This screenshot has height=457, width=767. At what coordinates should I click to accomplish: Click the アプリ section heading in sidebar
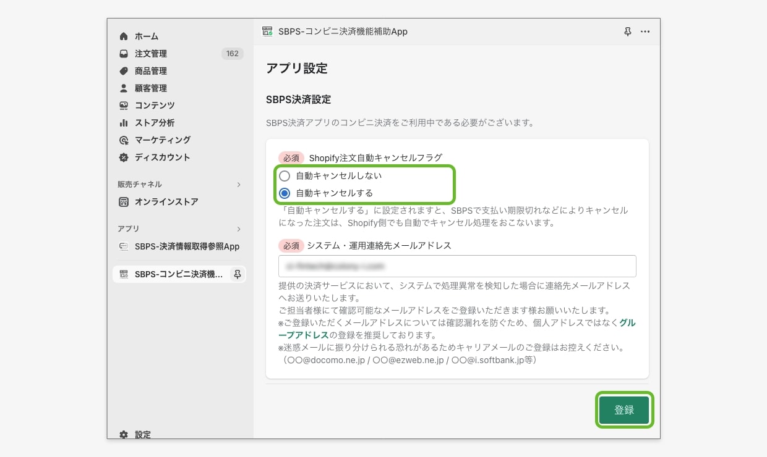click(129, 229)
